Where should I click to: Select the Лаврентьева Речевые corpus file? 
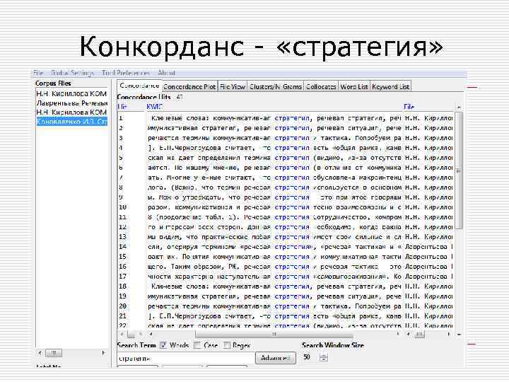(x=71, y=103)
